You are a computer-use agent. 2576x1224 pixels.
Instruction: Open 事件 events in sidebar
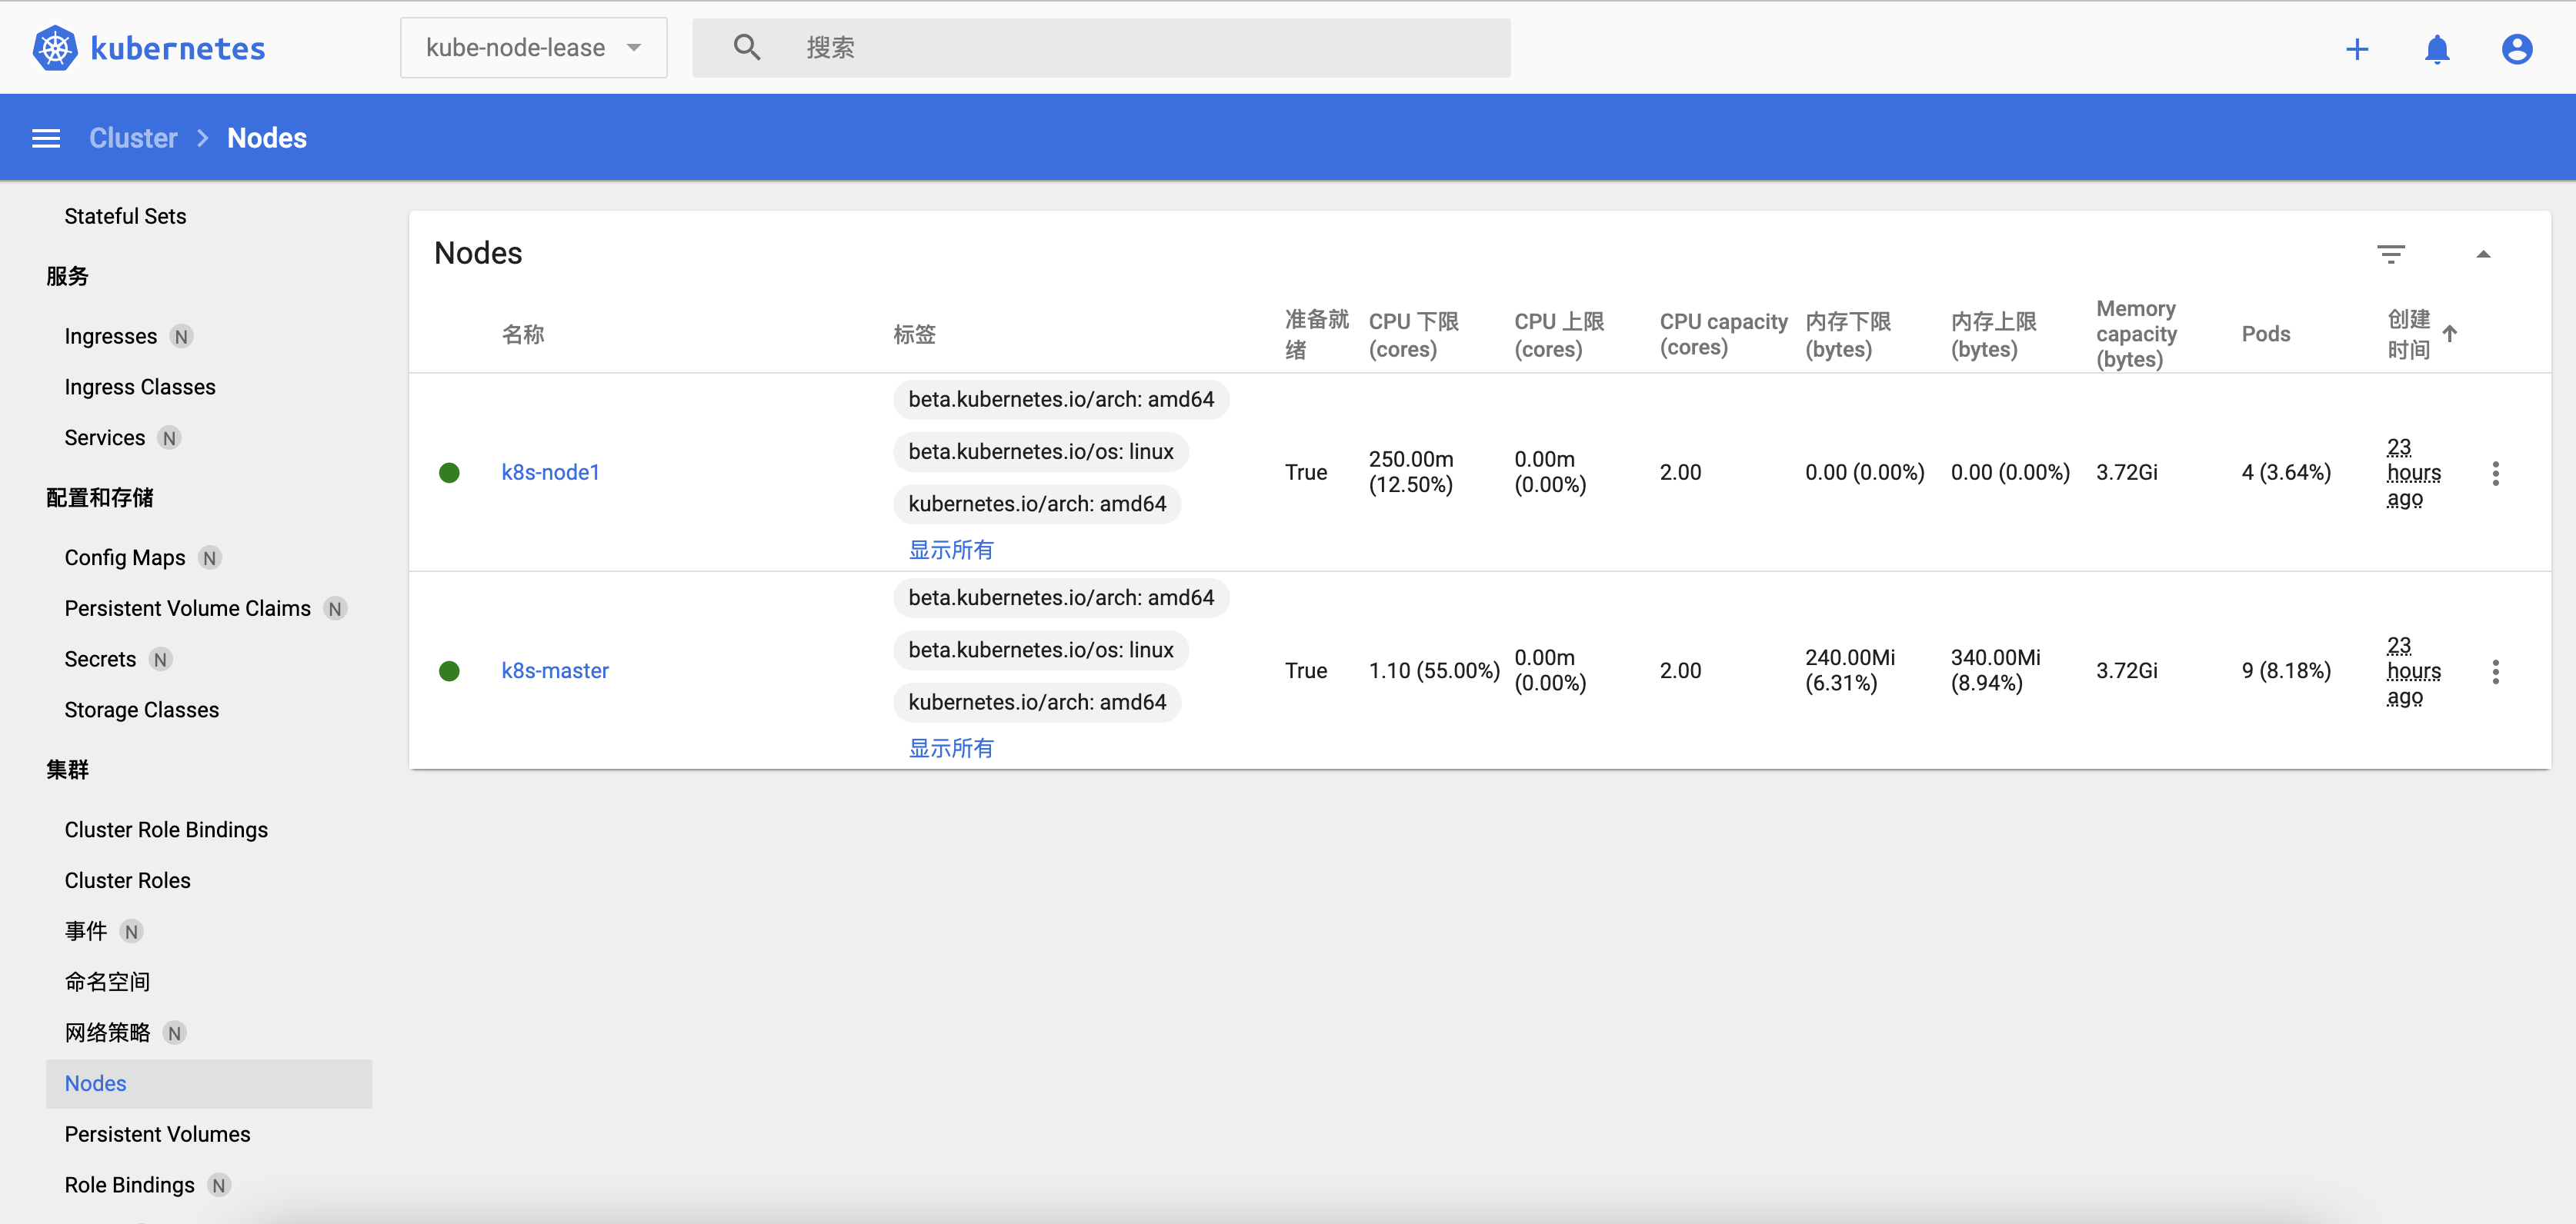point(85,931)
